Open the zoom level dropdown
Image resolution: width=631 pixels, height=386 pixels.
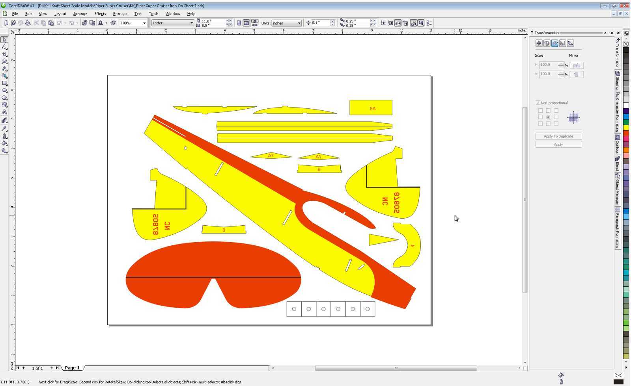144,23
